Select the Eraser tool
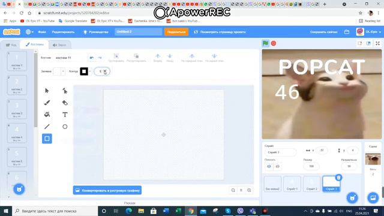 pos(65,103)
